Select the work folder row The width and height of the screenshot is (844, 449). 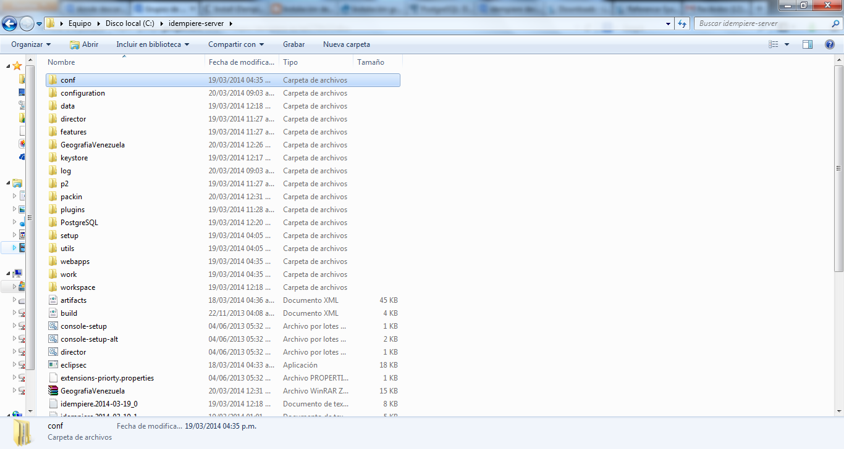point(222,274)
